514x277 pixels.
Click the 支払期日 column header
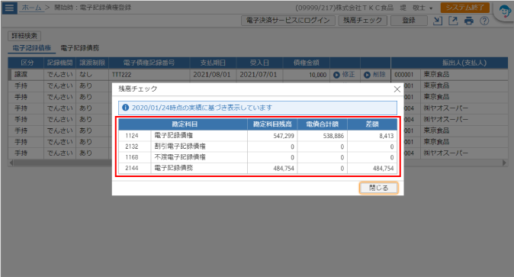coord(213,63)
